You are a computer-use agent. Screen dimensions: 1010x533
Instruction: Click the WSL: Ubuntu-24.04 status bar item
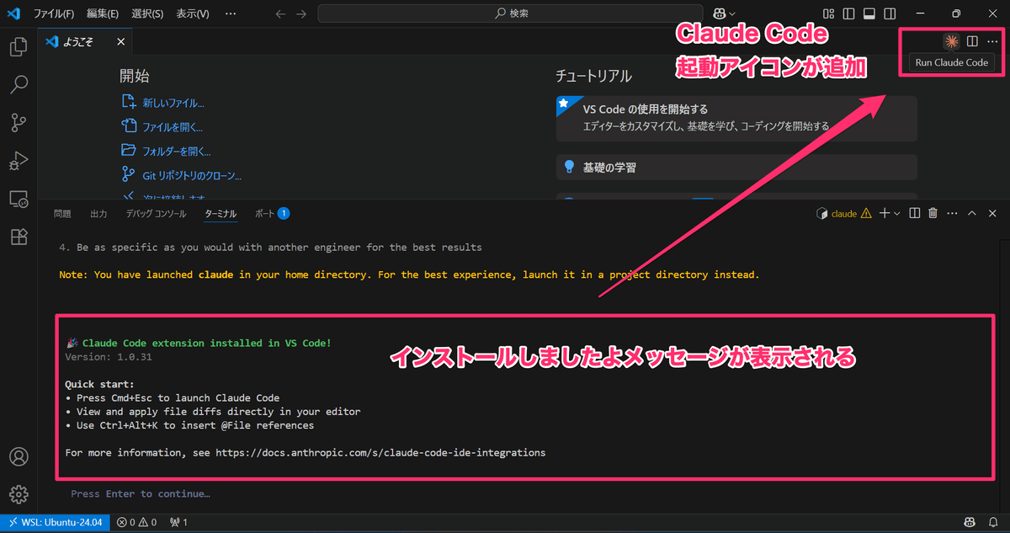point(55,522)
